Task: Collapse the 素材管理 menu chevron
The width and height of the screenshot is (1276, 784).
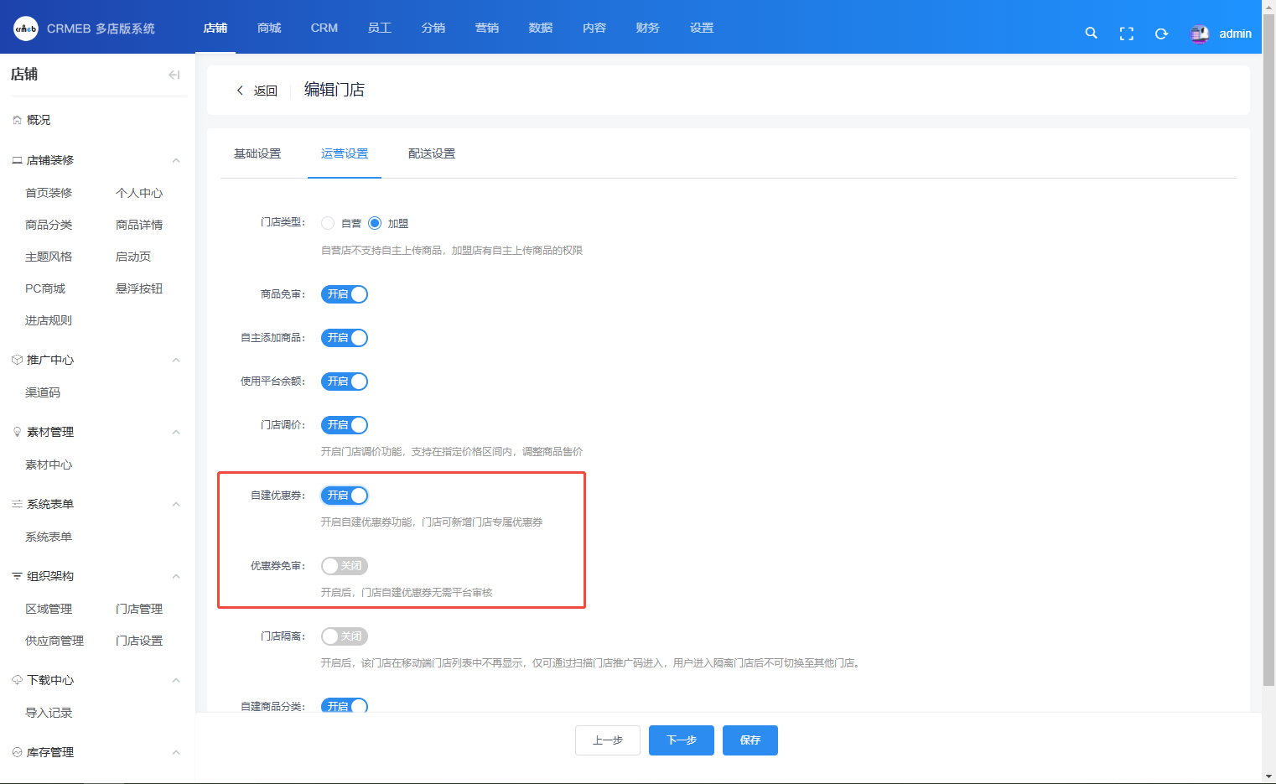Action: 176,432
